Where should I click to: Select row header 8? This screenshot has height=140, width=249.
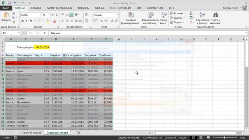[3, 71]
